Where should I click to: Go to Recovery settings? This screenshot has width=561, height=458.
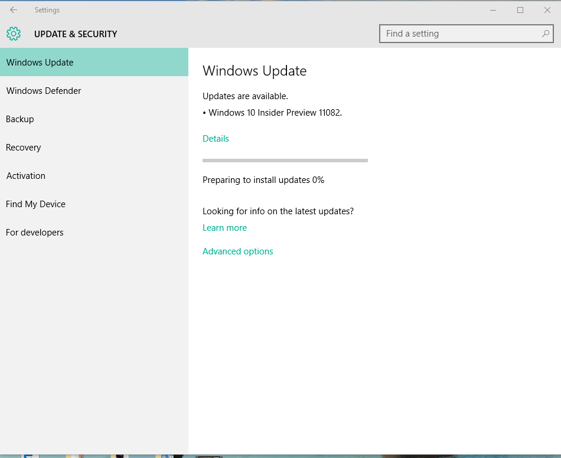[x=94, y=148]
